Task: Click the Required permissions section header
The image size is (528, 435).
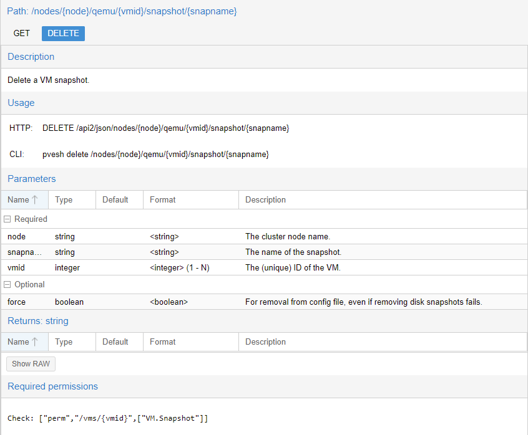Action: (x=53, y=386)
